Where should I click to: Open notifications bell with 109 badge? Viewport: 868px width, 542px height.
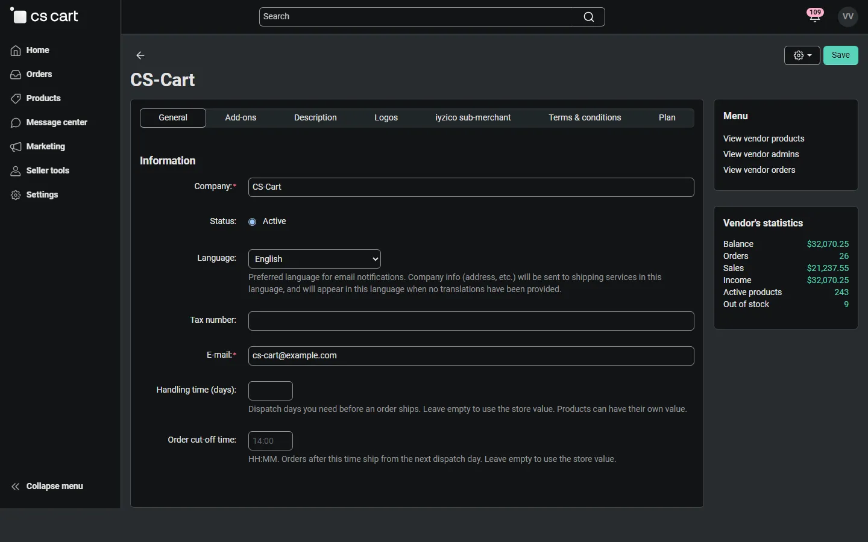coord(815,16)
